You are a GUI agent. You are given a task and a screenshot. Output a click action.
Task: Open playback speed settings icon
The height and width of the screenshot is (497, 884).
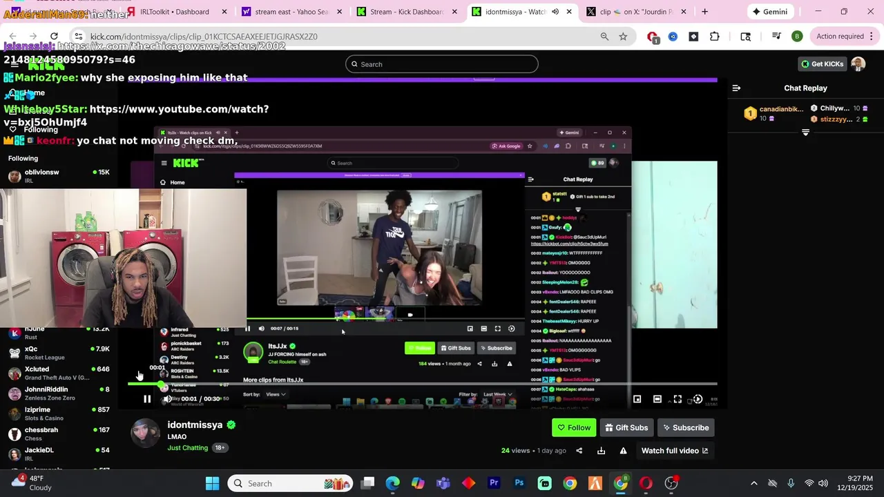[x=698, y=399]
